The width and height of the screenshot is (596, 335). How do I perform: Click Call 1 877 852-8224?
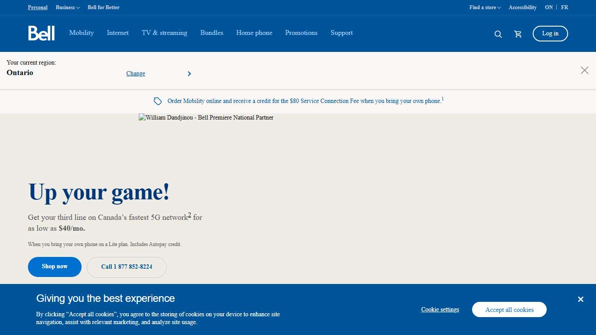point(127,267)
